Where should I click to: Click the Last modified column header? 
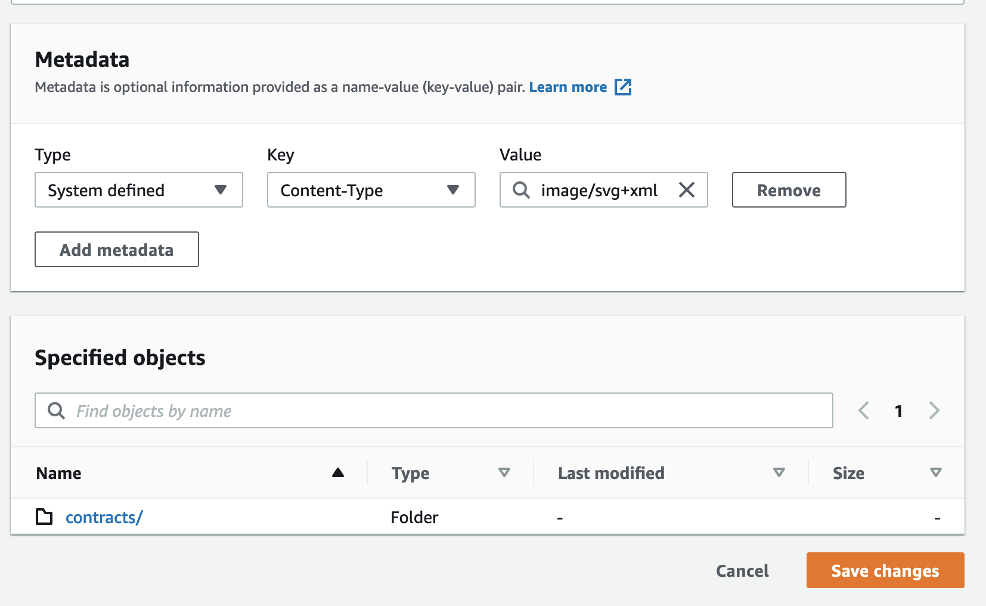611,473
